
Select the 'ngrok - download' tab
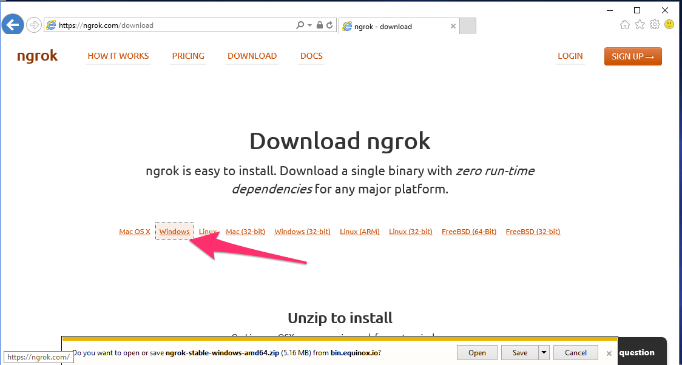click(x=398, y=26)
